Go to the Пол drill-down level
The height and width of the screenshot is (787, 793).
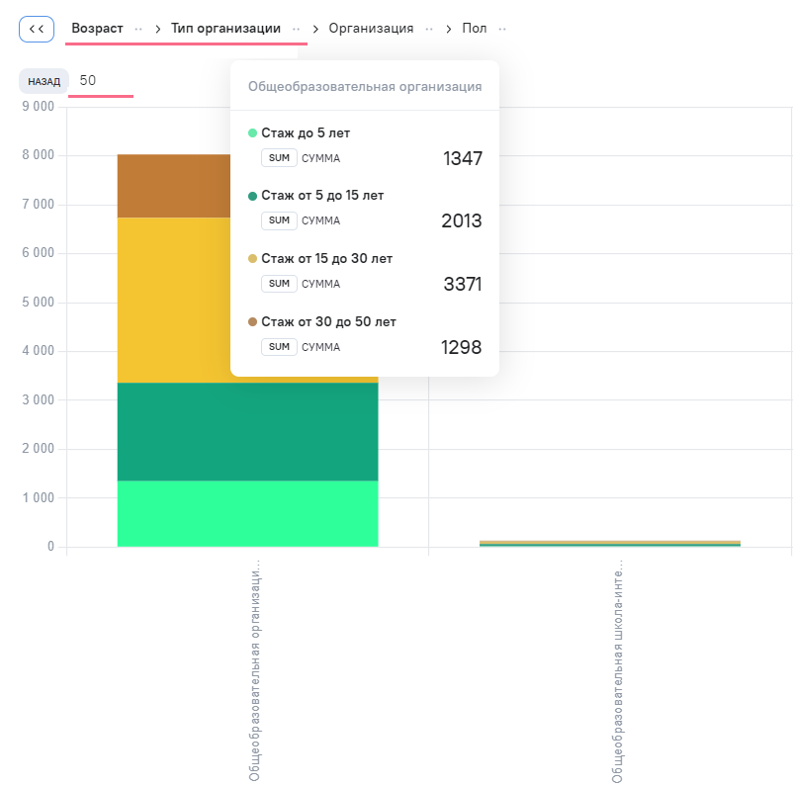click(475, 29)
